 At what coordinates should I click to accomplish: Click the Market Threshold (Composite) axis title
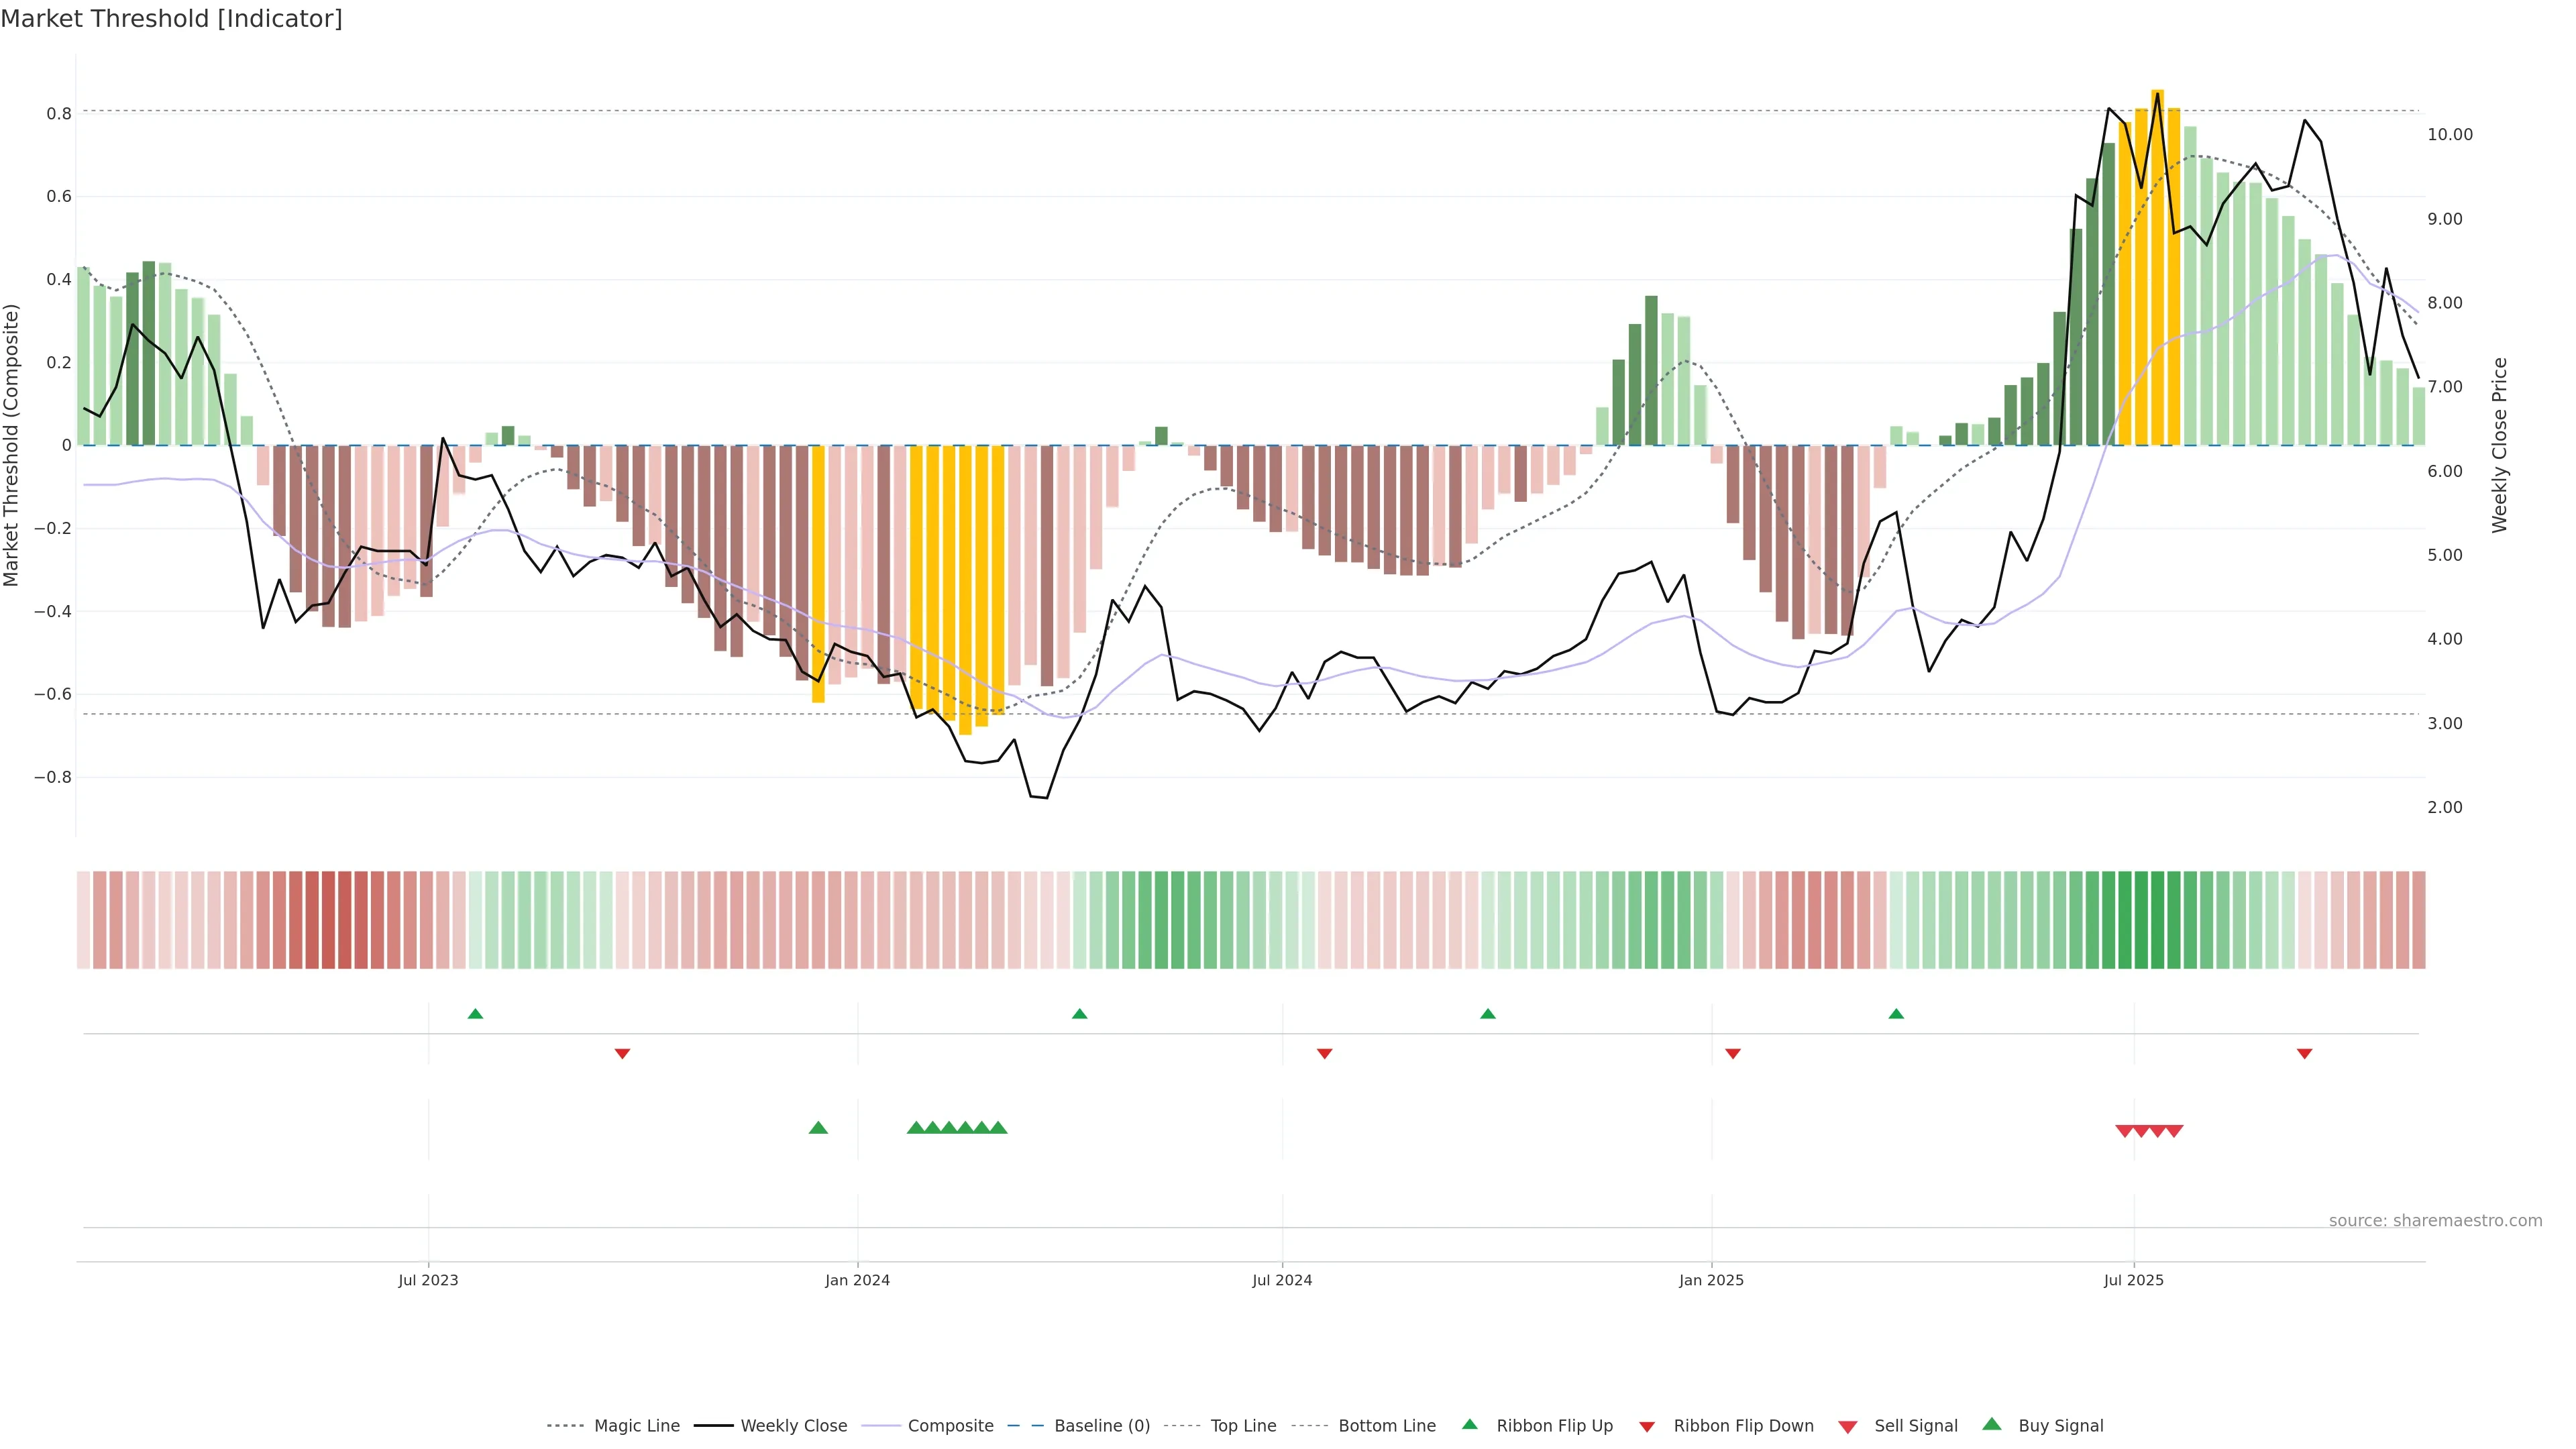[11, 445]
